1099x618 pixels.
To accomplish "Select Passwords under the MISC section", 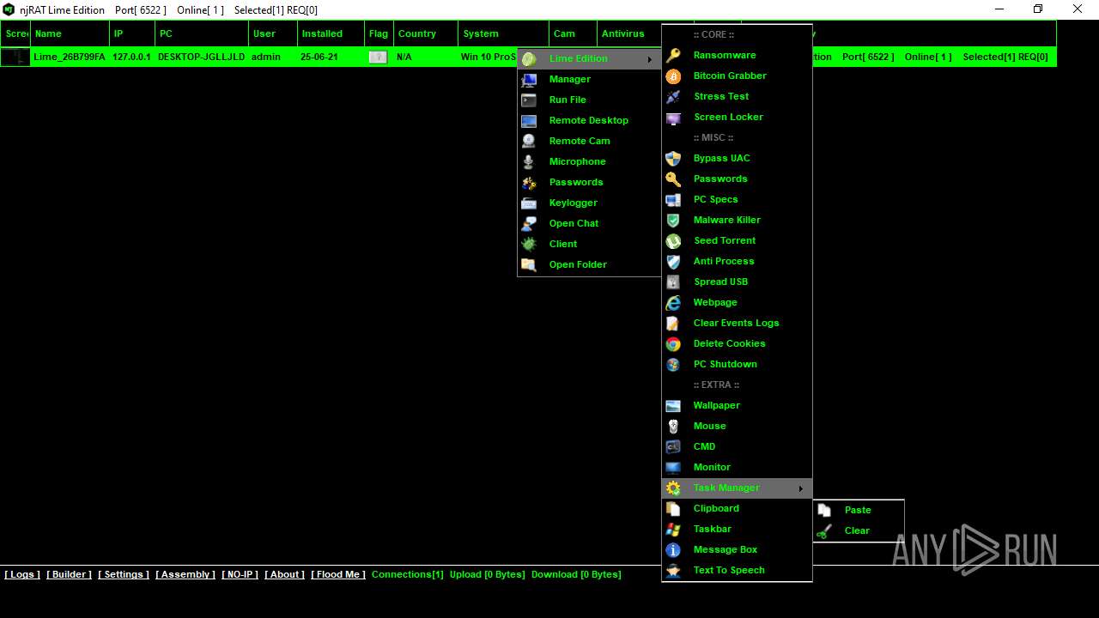I will (720, 179).
